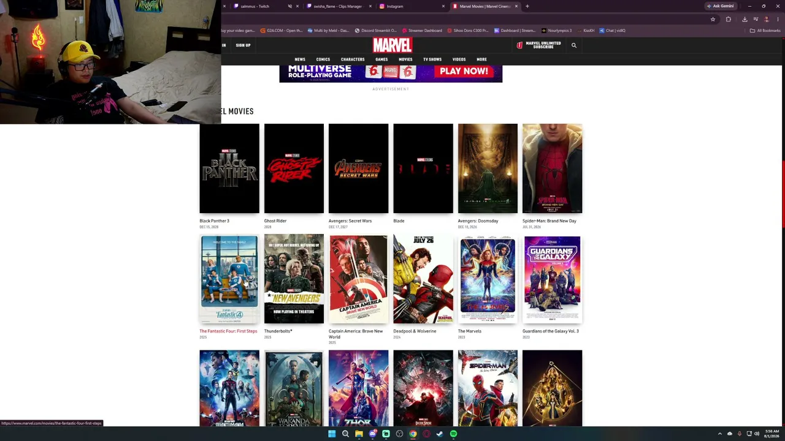
Task: Open the Discord Streamkit bookmark
Action: tap(376, 31)
